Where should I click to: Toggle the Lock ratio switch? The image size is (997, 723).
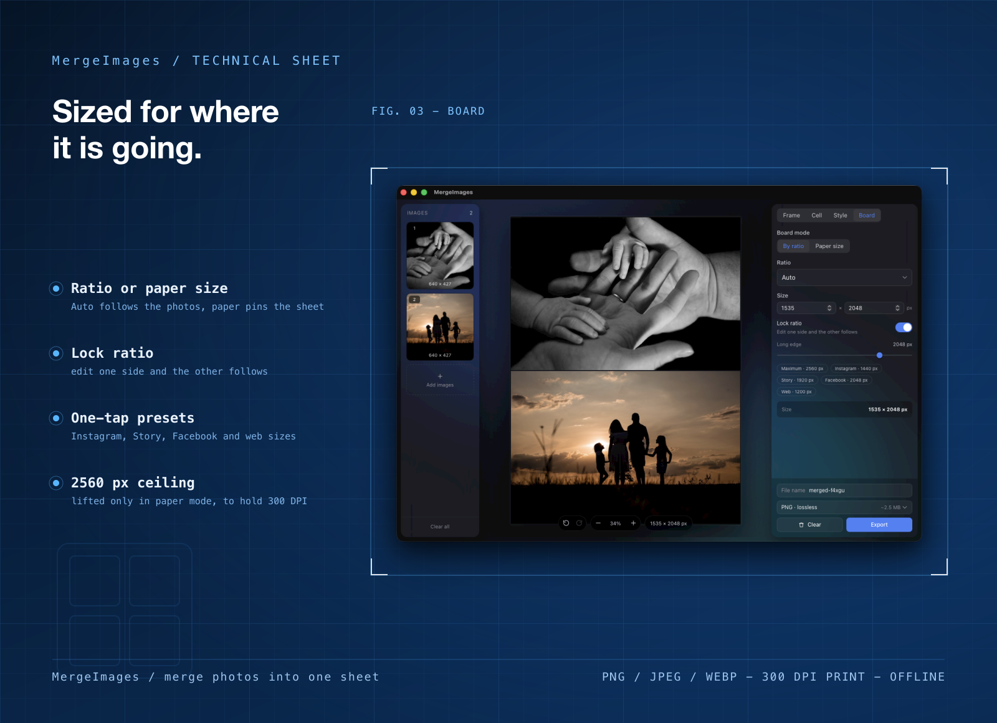904,327
